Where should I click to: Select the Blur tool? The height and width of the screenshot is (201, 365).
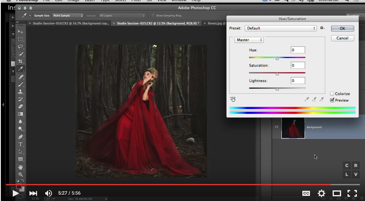[20, 121]
